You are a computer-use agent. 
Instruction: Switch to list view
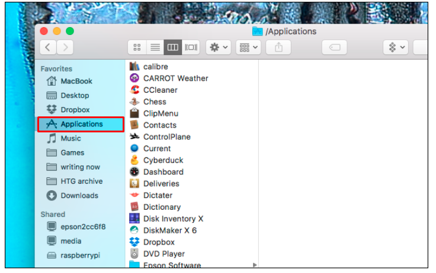point(155,47)
